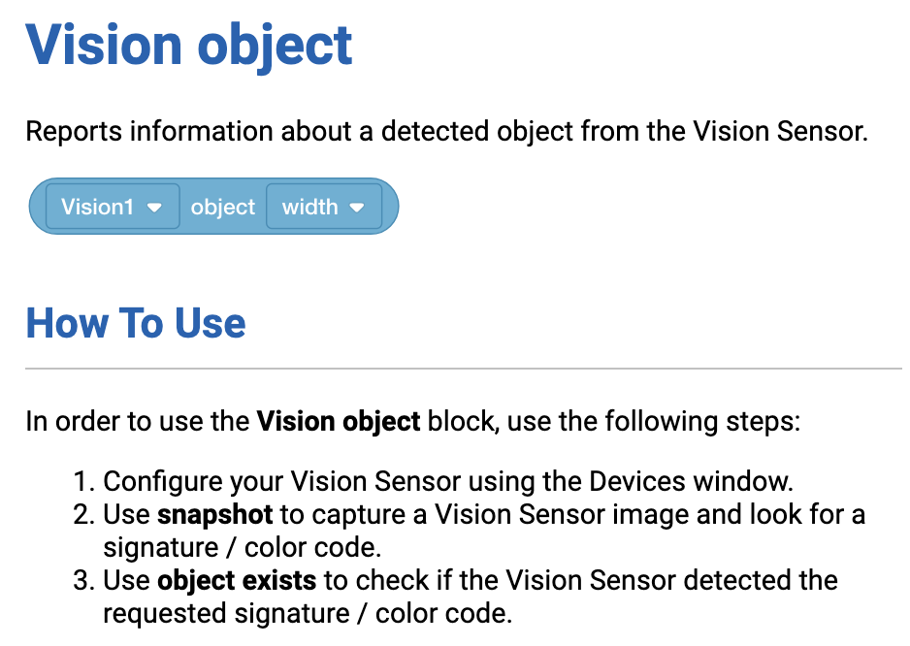Screen dimensions: 910x646
Task: Click the arrow next to width
Action: [x=357, y=208]
